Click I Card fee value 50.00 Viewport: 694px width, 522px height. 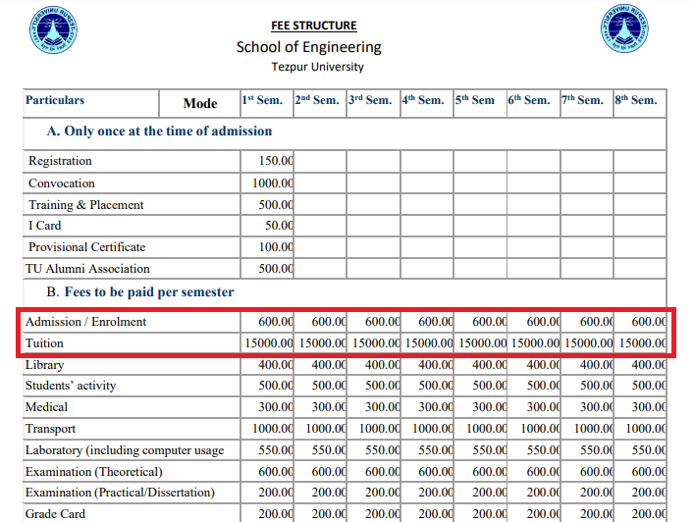[279, 226]
